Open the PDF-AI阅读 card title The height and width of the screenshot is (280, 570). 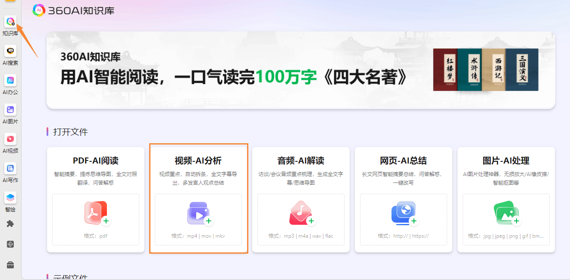tap(96, 161)
